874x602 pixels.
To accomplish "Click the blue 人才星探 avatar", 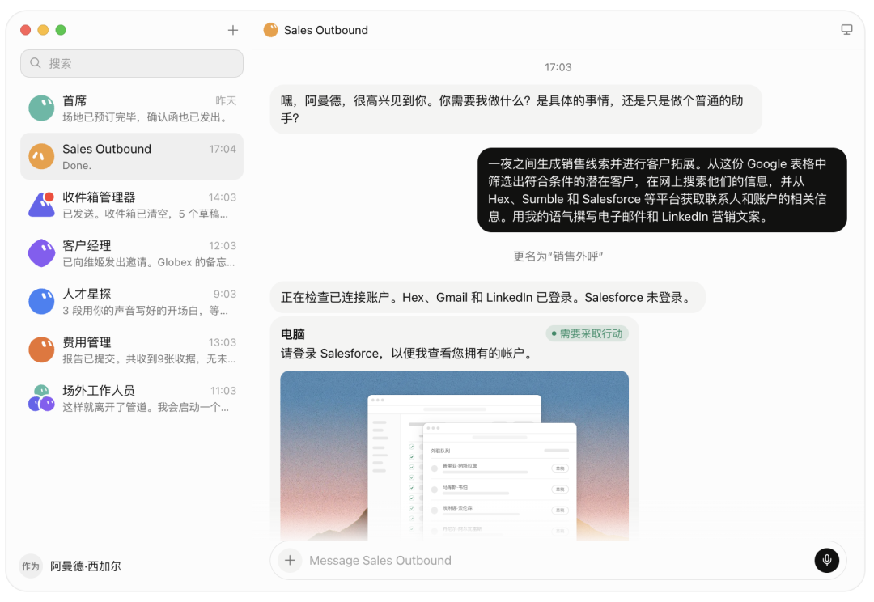I will (41, 302).
